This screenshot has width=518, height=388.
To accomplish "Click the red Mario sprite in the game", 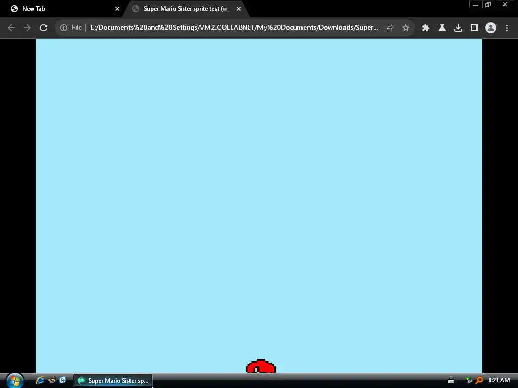I will click(261, 366).
